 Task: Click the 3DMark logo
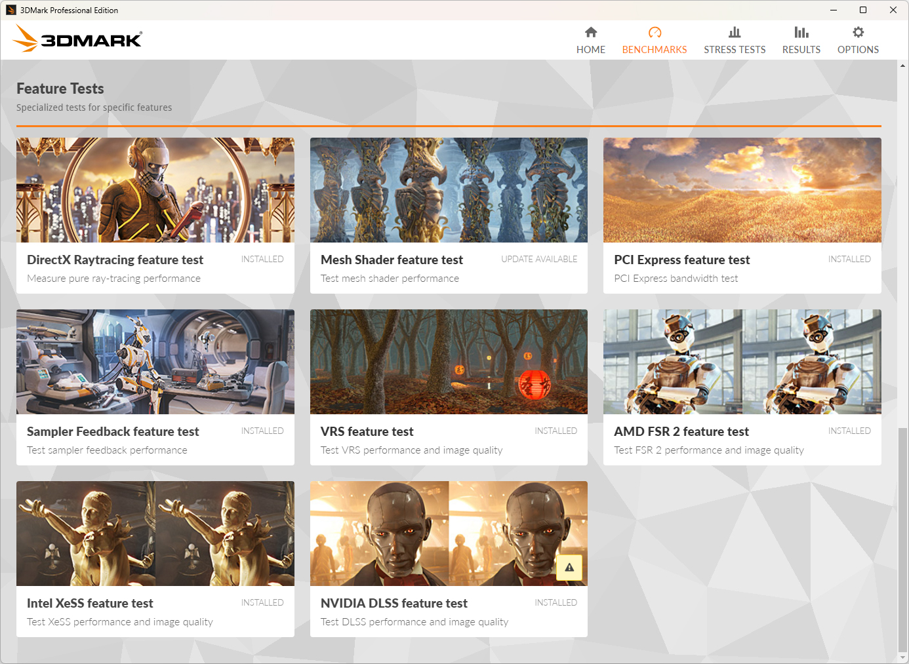click(x=77, y=39)
